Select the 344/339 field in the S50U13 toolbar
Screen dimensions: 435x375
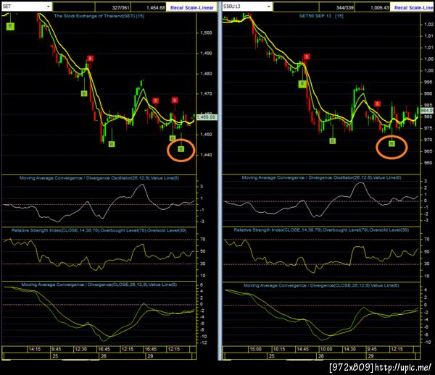click(344, 8)
